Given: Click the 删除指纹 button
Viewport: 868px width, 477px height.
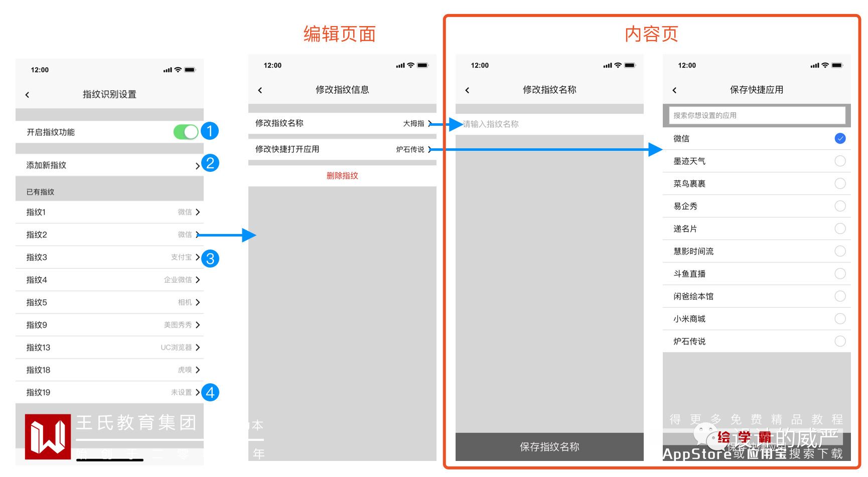Looking at the screenshot, I should [342, 175].
